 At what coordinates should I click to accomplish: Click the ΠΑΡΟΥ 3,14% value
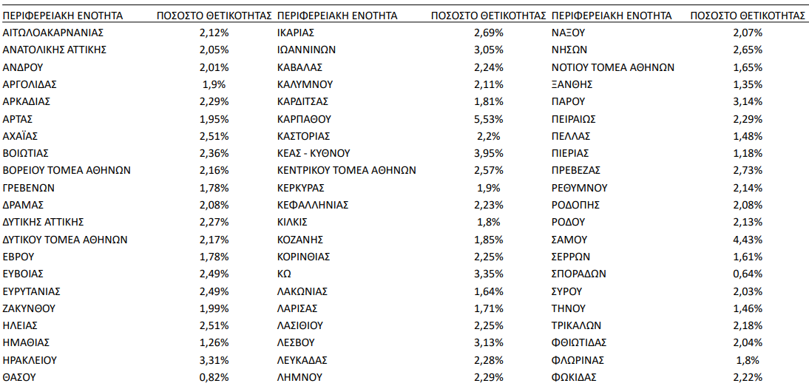[x=748, y=101]
